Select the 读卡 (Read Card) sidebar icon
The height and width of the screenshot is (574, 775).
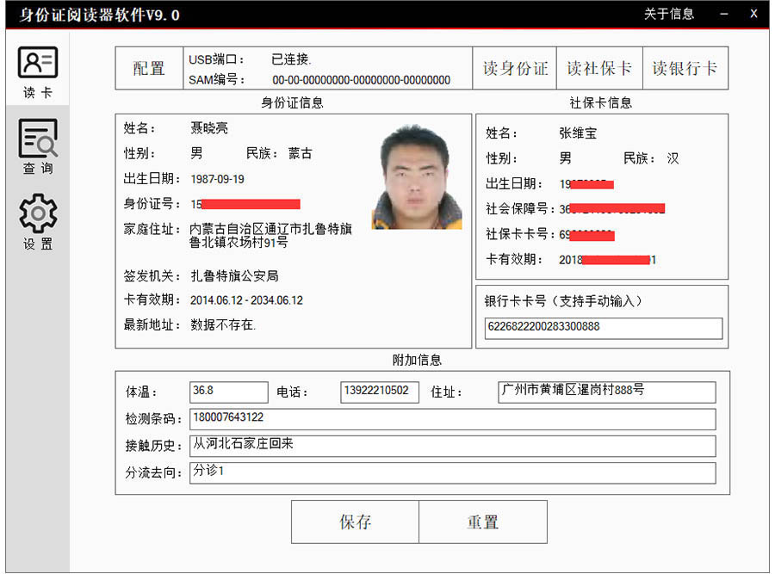click(x=36, y=69)
